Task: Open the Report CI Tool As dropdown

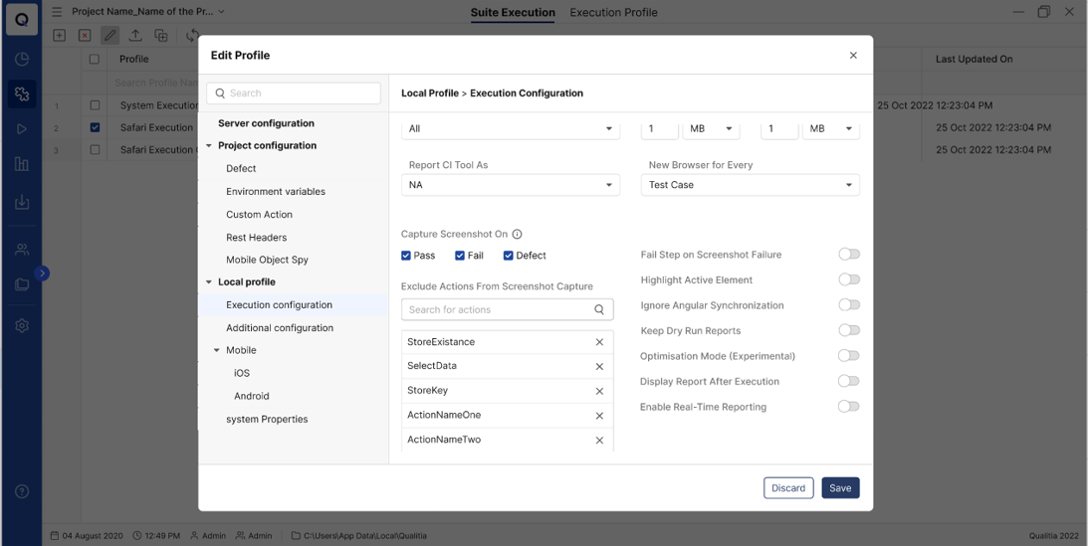Action: point(510,185)
